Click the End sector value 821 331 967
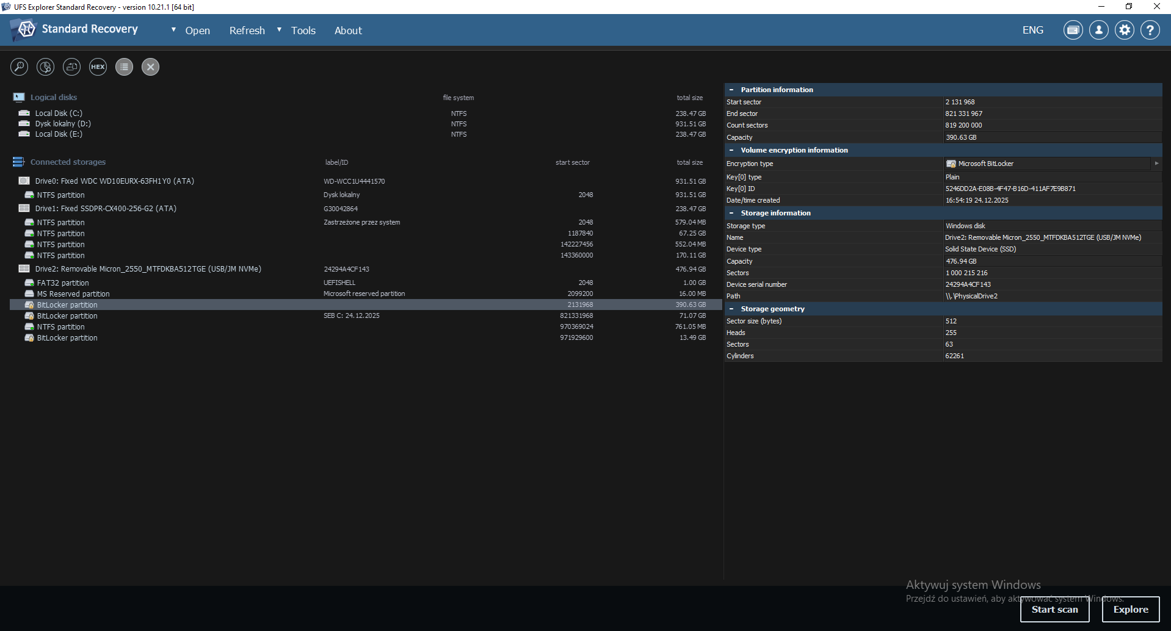1171x631 pixels. tap(964, 114)
